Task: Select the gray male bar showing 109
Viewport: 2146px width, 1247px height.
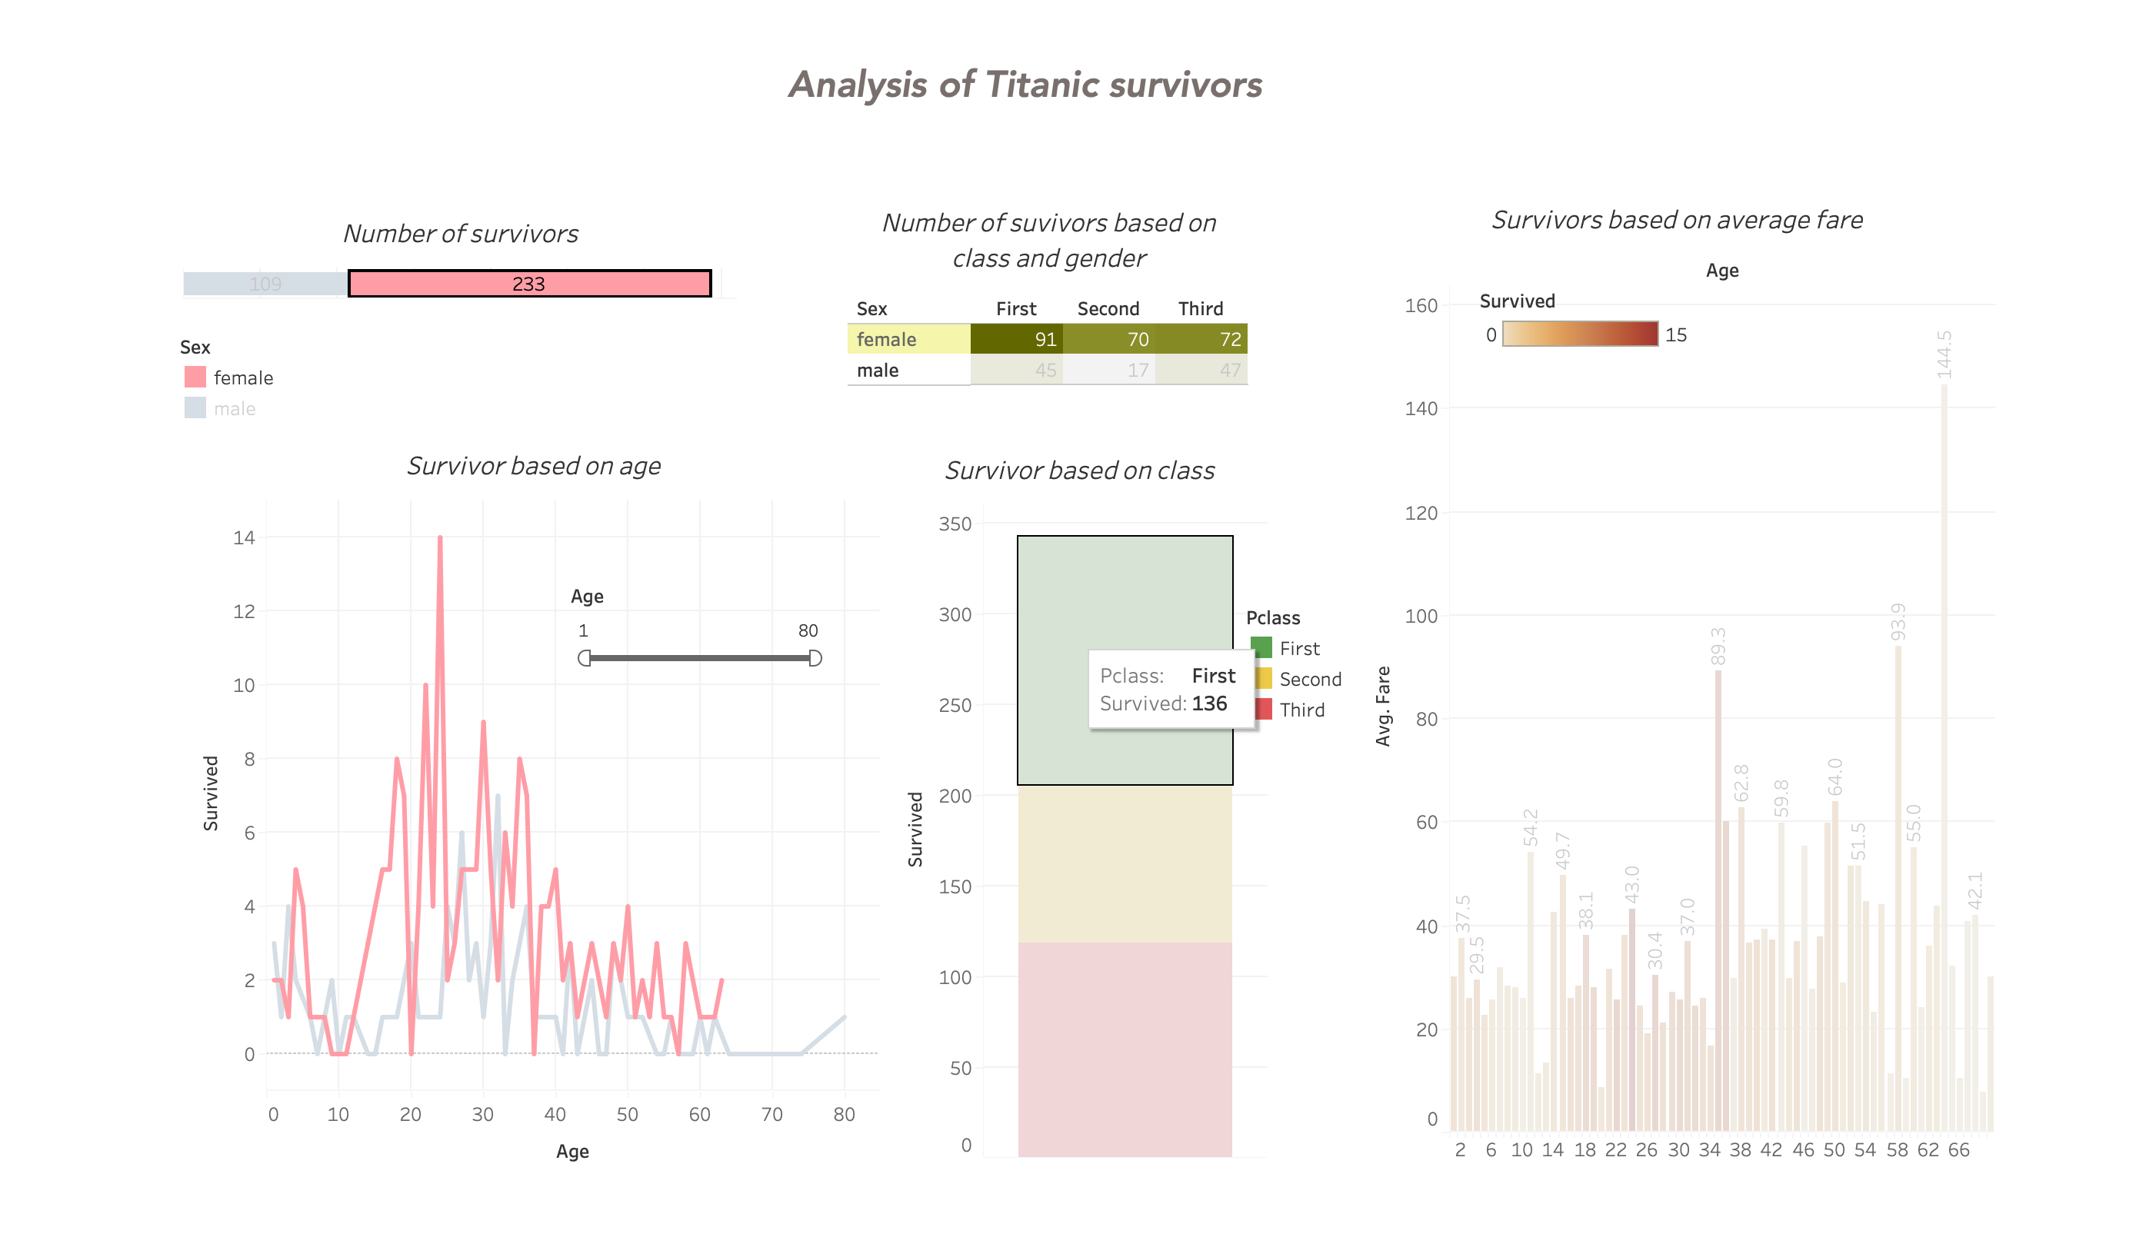Action: [x=265, y=284]
